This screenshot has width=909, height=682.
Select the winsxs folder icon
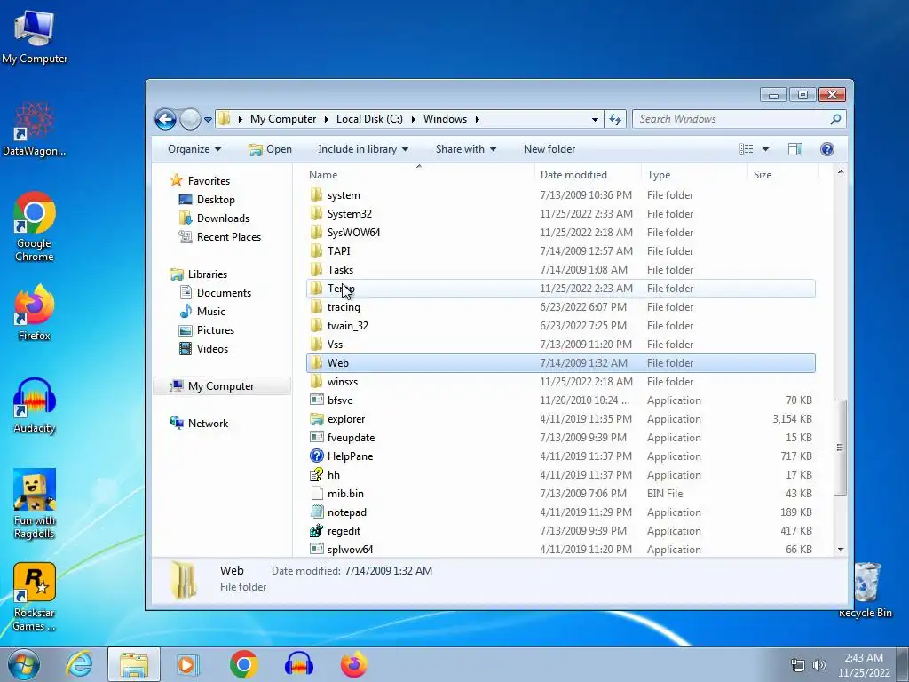pos(317,382)
